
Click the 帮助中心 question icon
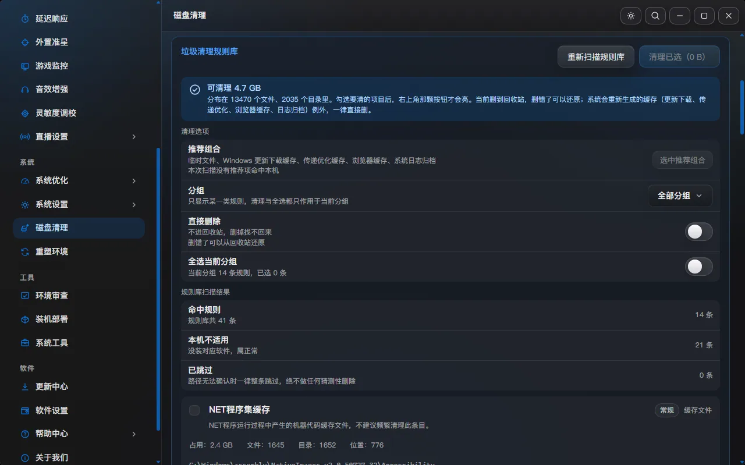coord(25,434)
